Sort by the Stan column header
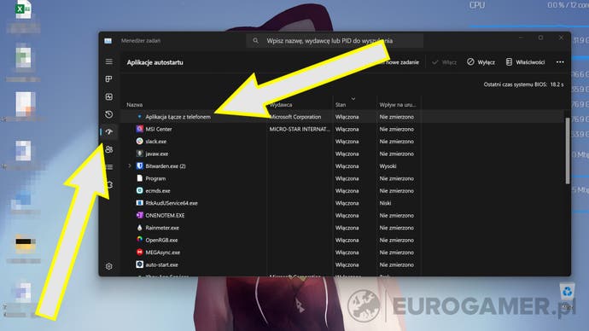The width and height of the screenshot is (589, 331). coord(341,105)
